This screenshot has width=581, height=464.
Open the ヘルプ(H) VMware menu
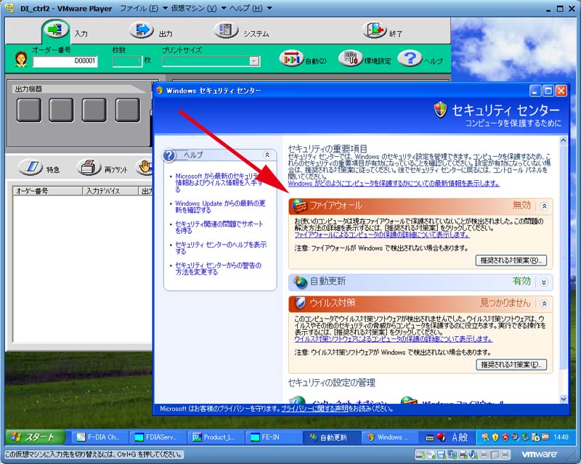tap(245, 8)
